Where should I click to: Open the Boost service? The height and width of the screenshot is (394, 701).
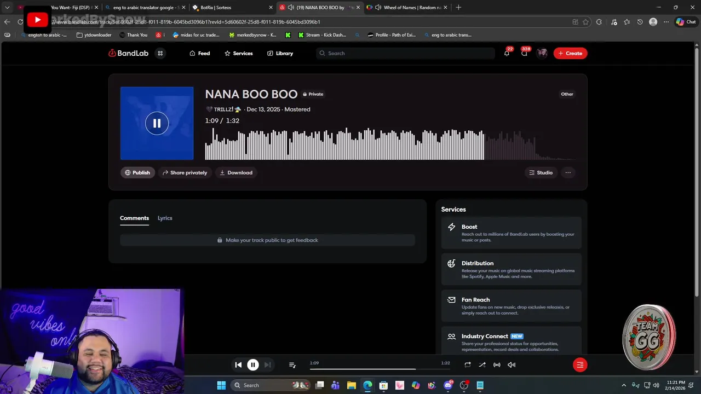[x=511, y=233]
